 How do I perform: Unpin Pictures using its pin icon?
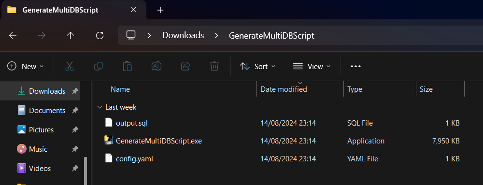click(x=75, y=129)
